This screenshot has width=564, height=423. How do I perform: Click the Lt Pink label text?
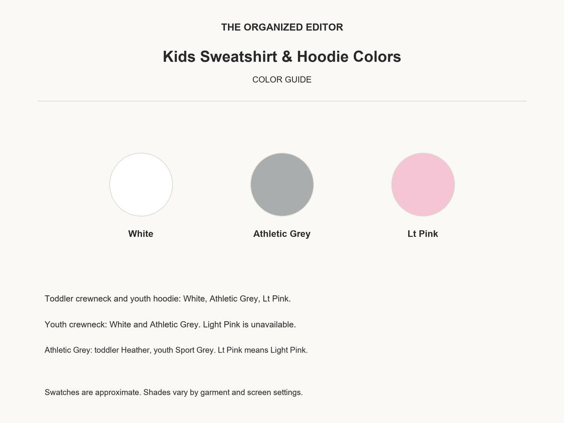pos(422,234)
